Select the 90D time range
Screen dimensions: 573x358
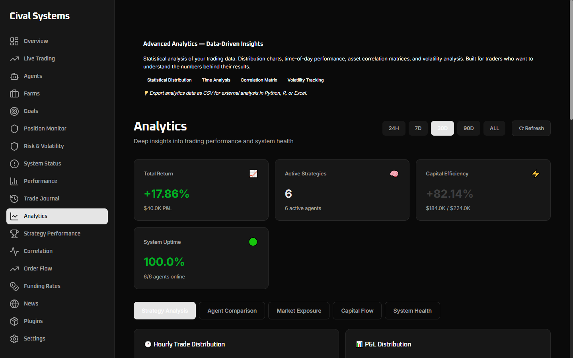click(x=469, y=128)
